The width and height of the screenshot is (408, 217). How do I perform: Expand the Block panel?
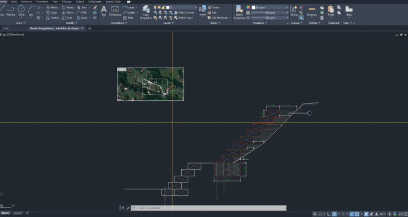coord(215,23)
